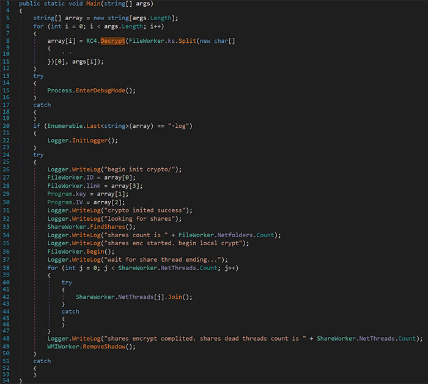Screen dimensions: 428x384
Task: Select the Main method name in the signature
Action: tap(94, 4)
